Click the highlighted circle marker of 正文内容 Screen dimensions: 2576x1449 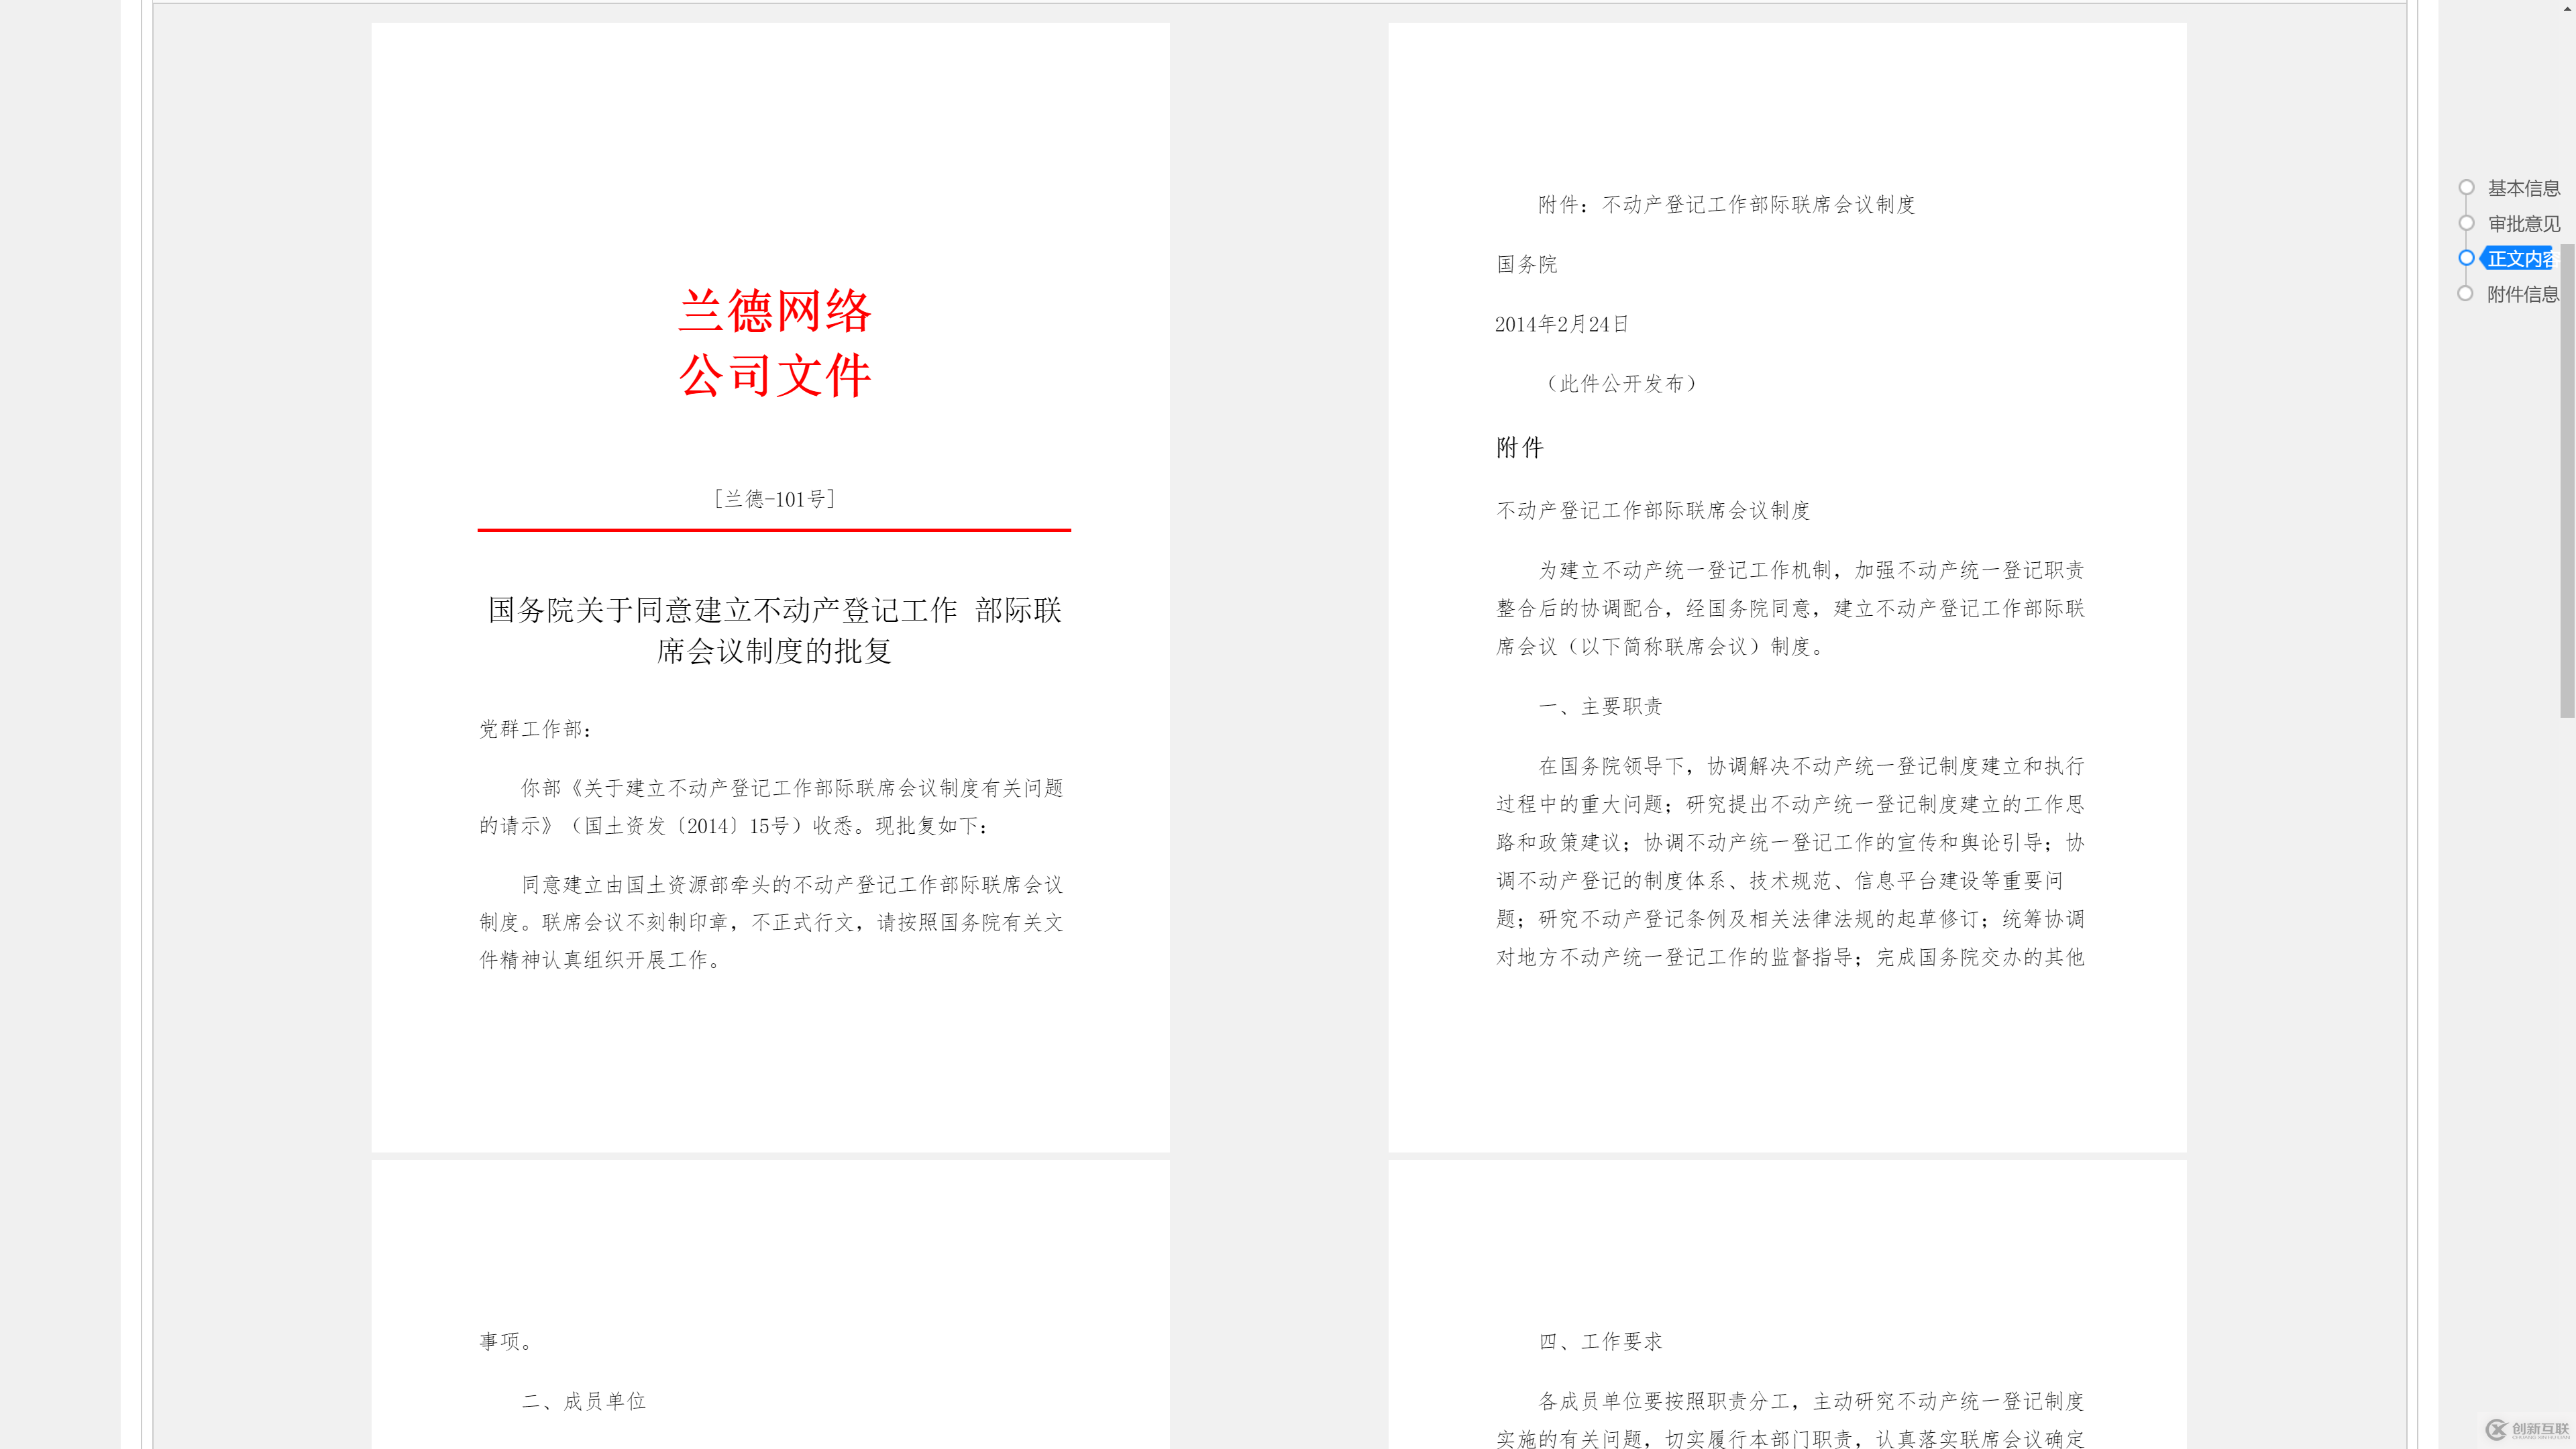2468,258
